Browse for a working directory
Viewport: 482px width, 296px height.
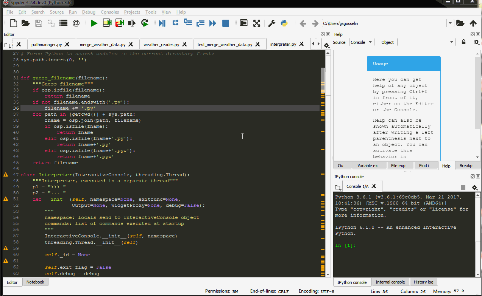pyautogui.click(x=460, y=23)
